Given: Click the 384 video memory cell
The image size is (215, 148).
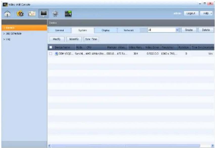Looking at the screenshot, I should click(136, 54).
